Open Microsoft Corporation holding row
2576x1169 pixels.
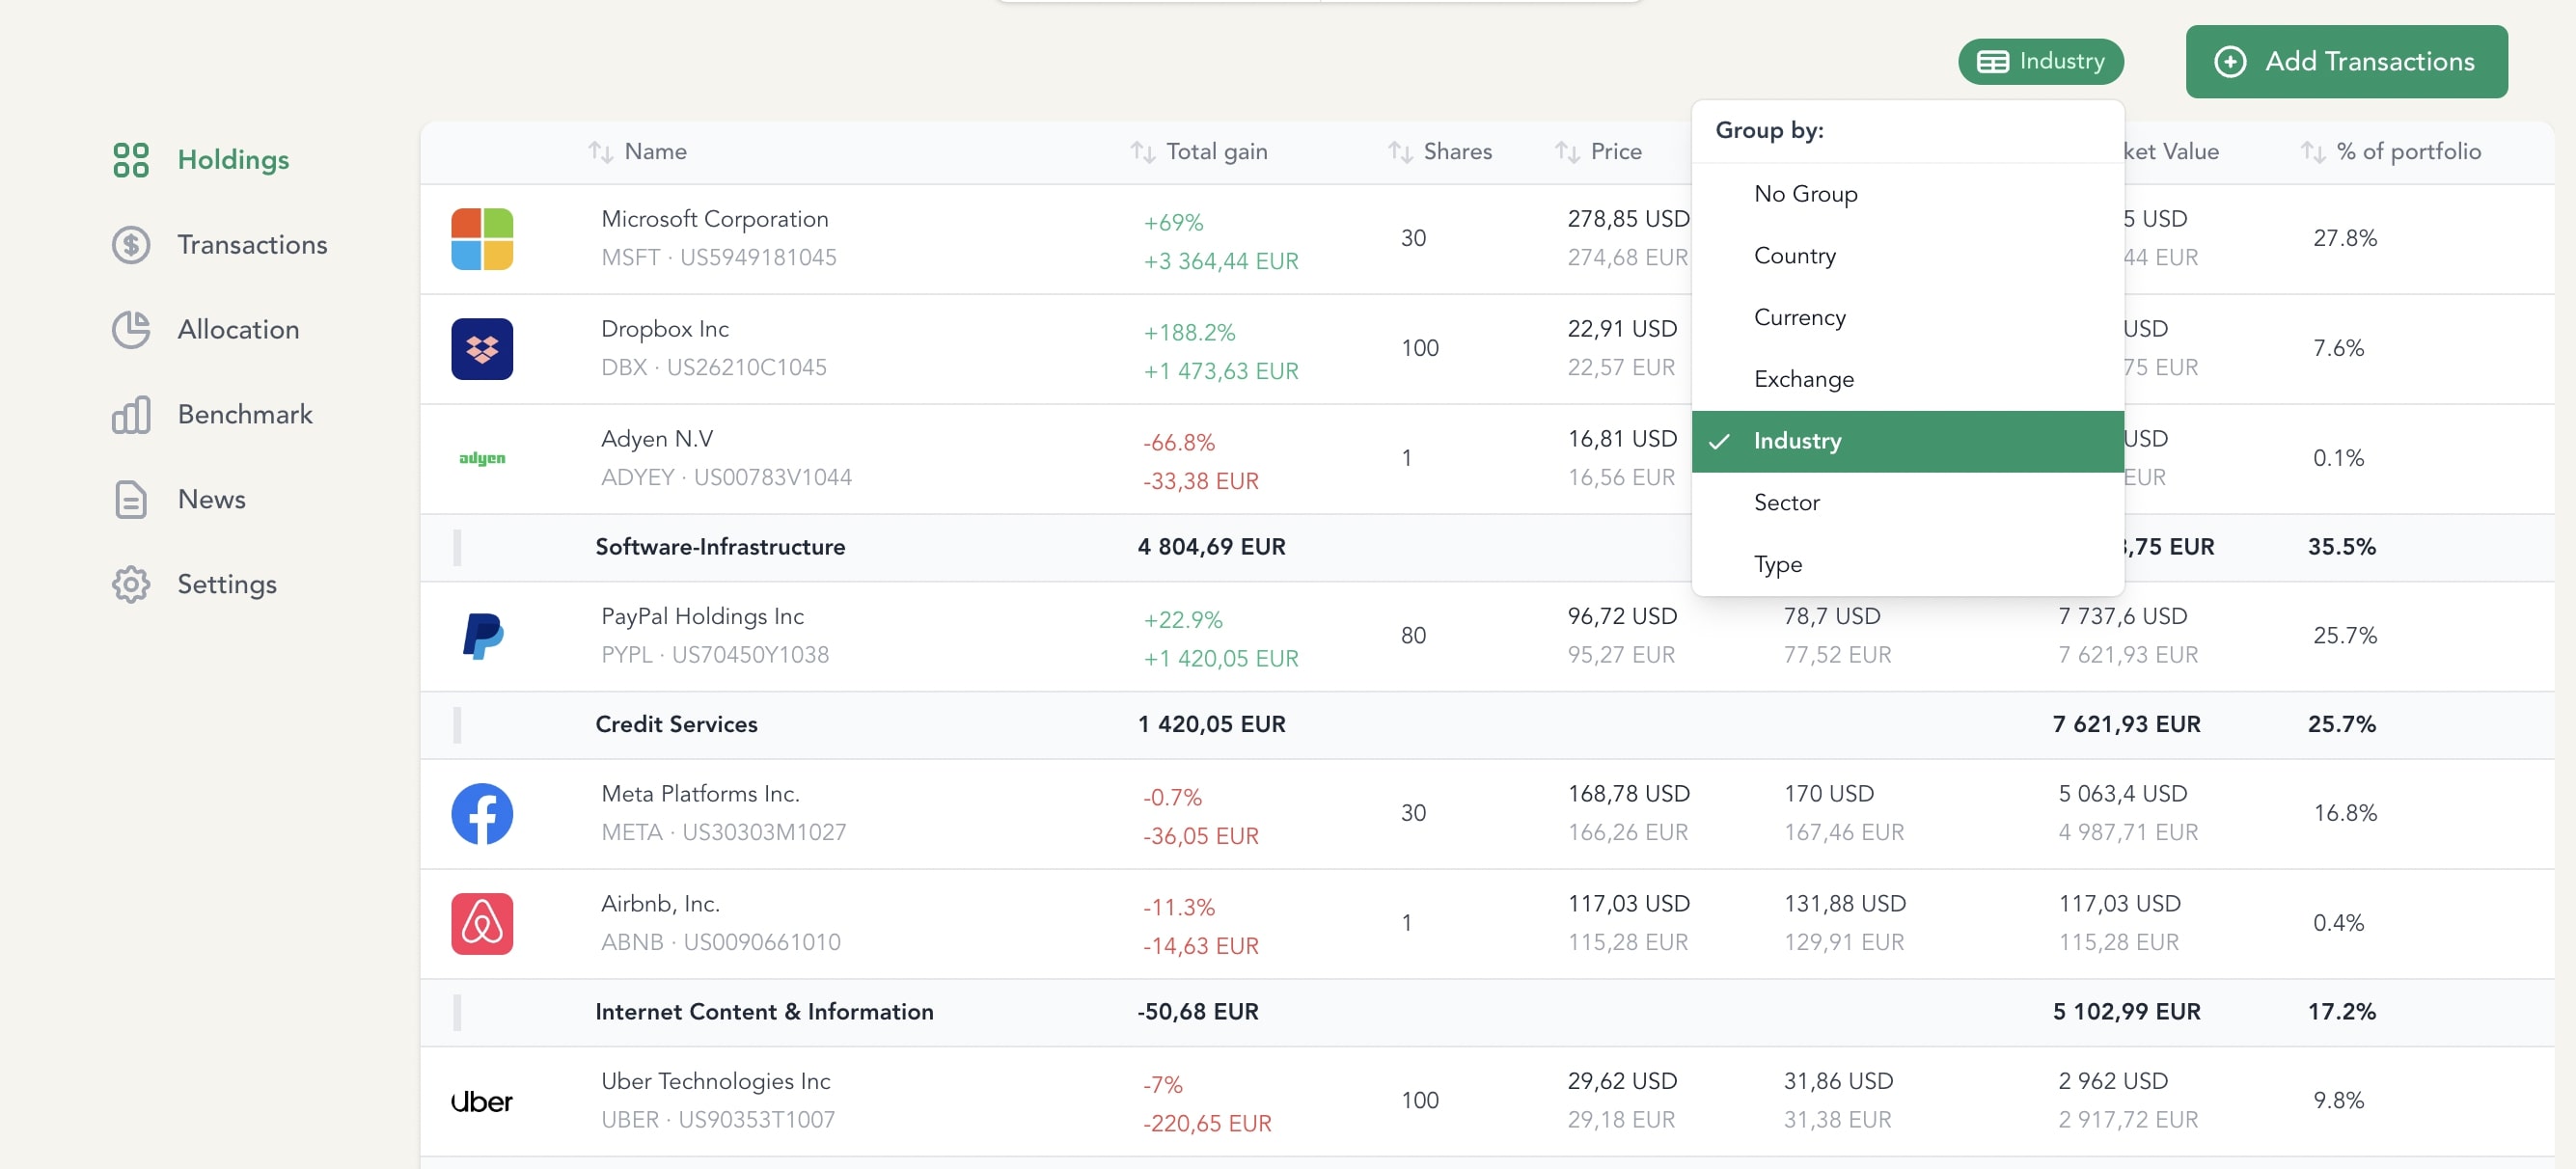point(1486,239)
